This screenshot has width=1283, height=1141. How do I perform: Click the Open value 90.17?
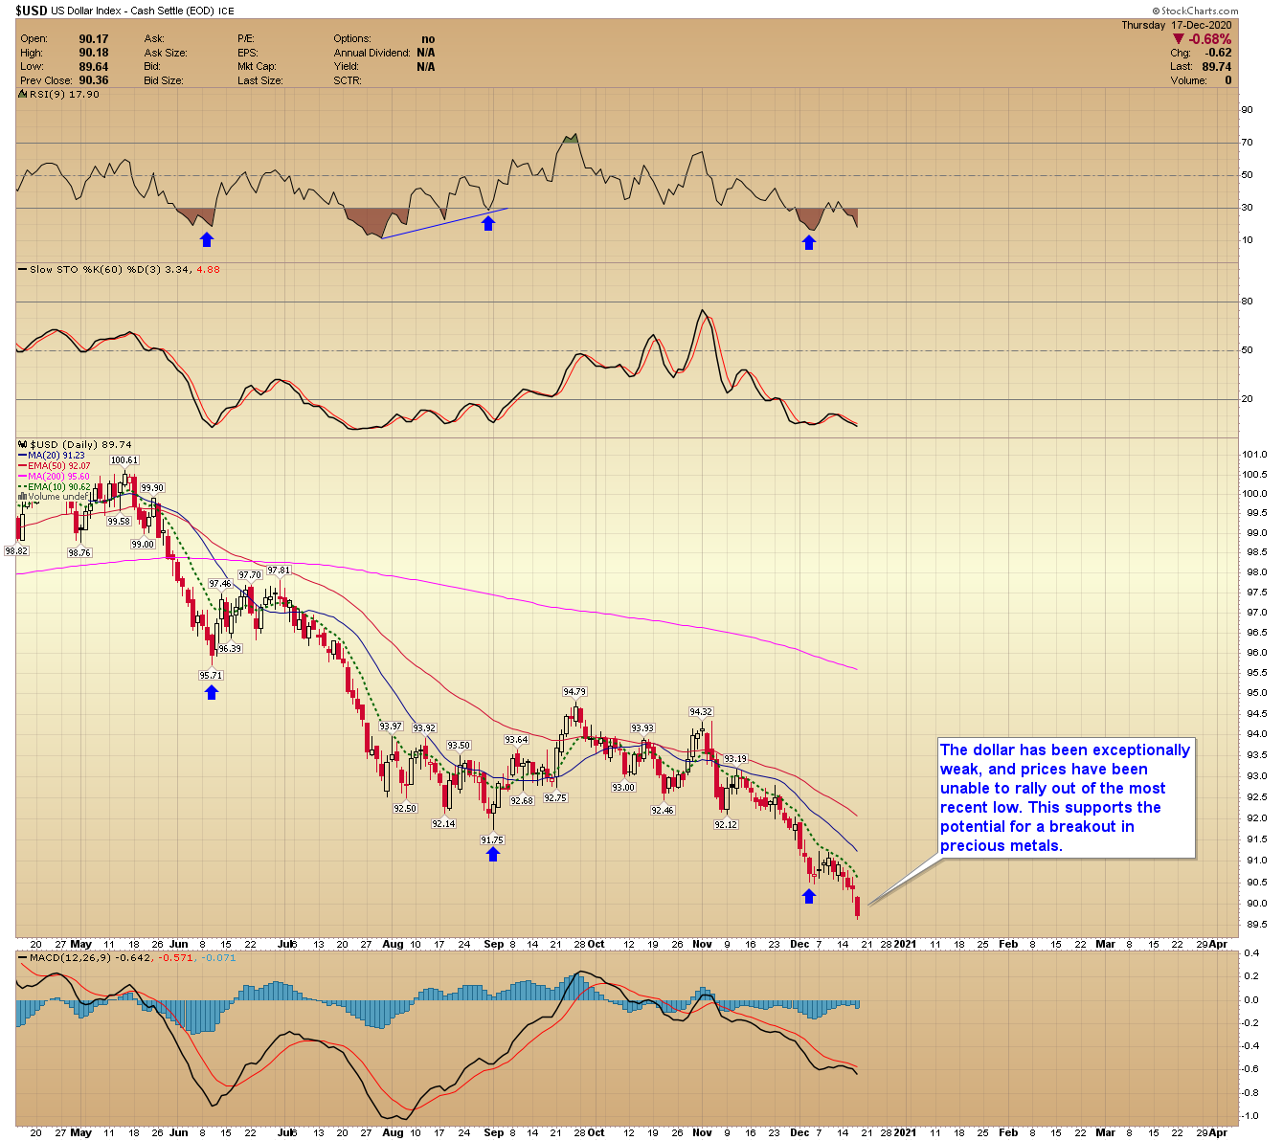point(94,39)
